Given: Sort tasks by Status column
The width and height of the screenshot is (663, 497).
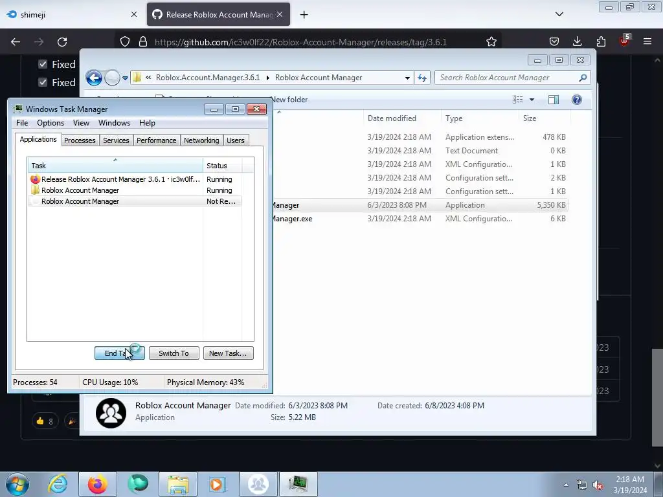Looking at the screenshot, I should [x=223, y=166].
